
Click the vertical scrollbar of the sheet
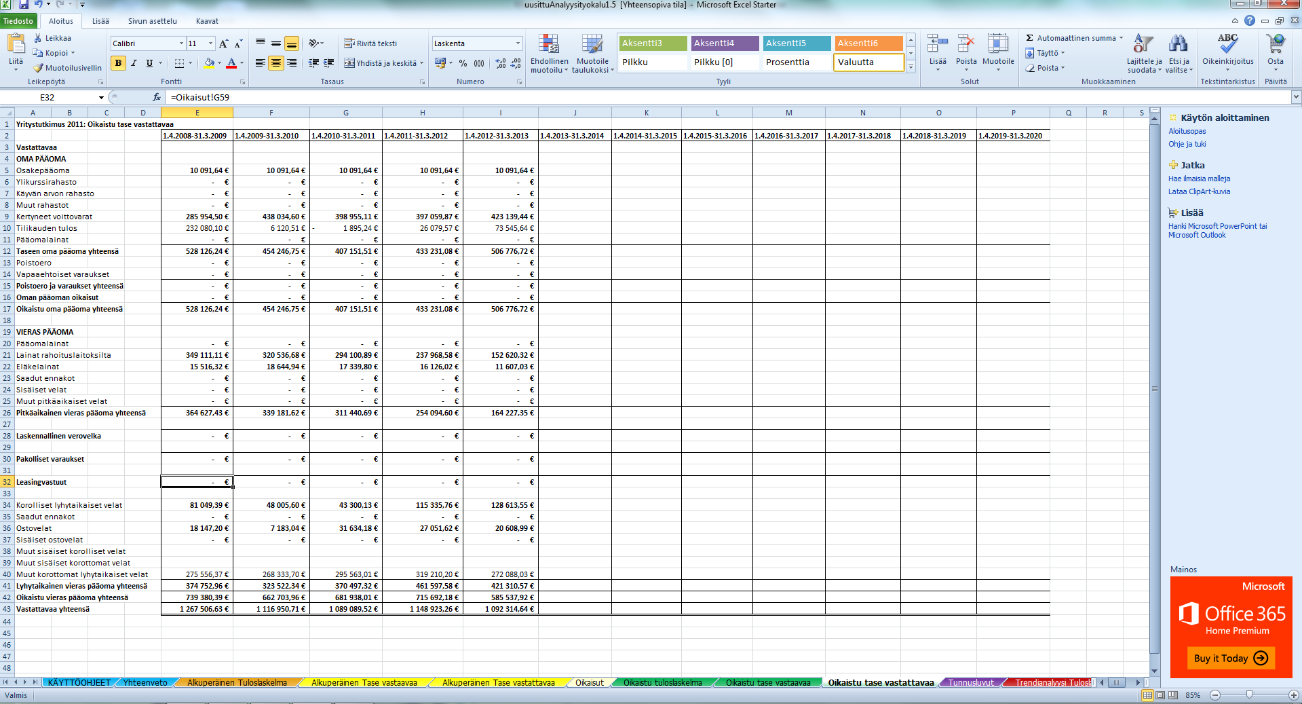(x=1155, y=389)
